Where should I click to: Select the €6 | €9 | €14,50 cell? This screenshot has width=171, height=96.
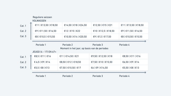point(105,68)
